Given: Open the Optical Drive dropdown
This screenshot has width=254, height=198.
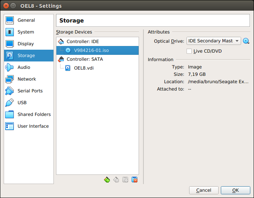Looking at the screenshot, I should click(214, 41).
